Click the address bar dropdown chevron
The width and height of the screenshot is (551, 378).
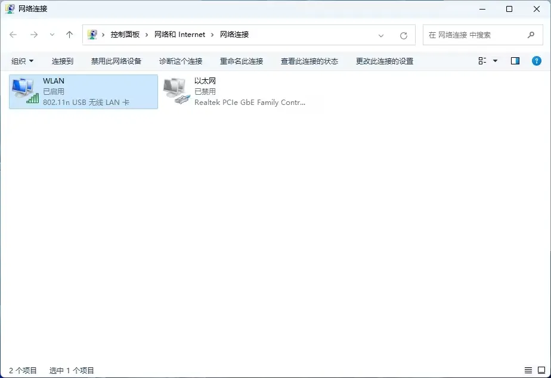(x=382, y=35)
